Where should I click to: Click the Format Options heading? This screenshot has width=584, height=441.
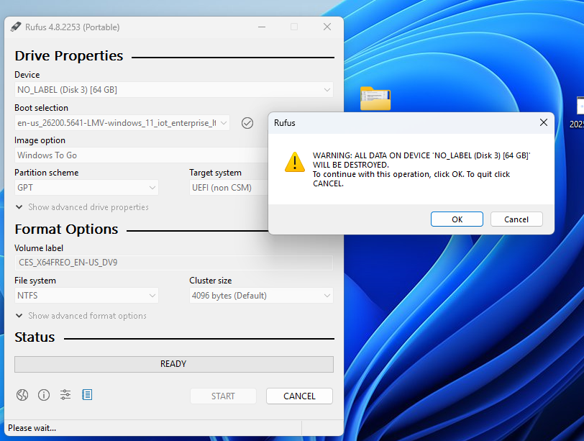click(66, 229)
